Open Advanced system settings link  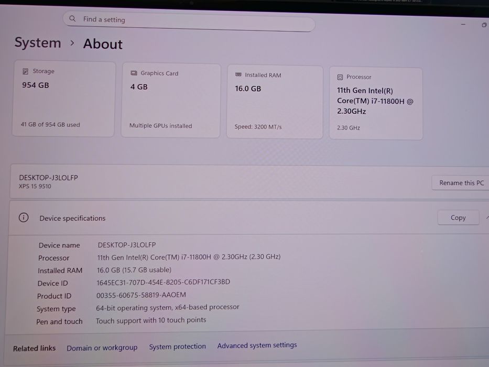pyautogui.click(x=257, y=345)
